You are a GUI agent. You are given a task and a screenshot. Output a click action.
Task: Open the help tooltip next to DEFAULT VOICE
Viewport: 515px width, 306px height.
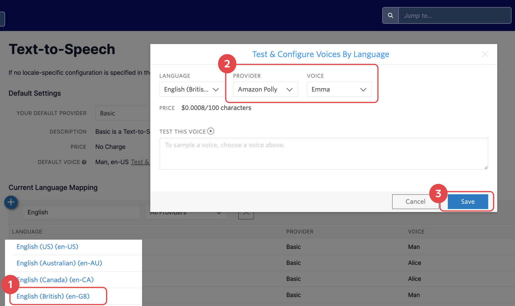click(x=84, y=162)
